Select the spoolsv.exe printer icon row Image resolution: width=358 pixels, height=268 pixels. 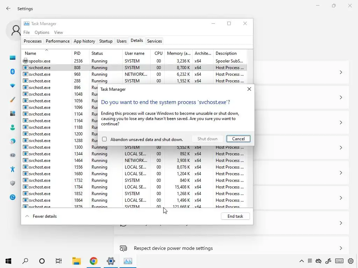click(26, 61)
